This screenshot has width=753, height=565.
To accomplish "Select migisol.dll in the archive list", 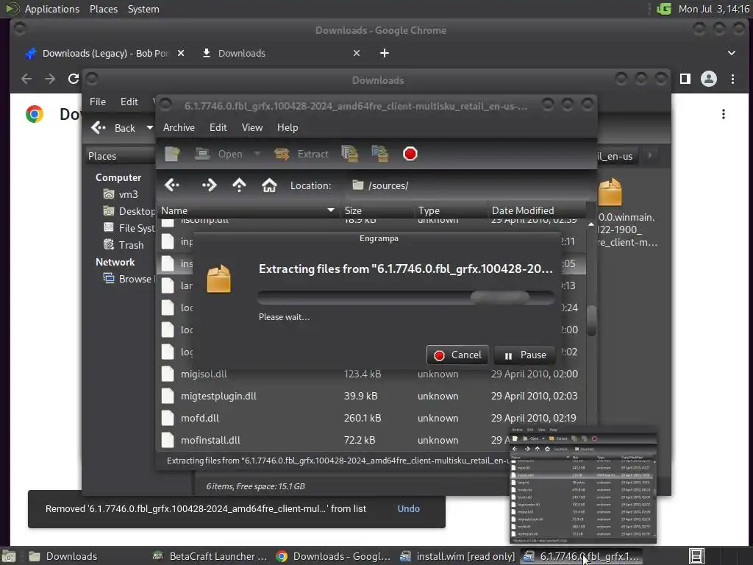I will point(371,374).
